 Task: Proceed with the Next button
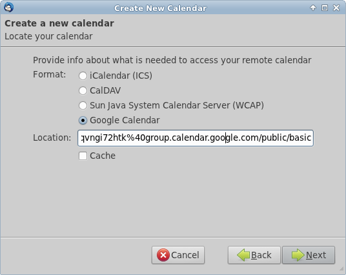[x=309, y=255]
